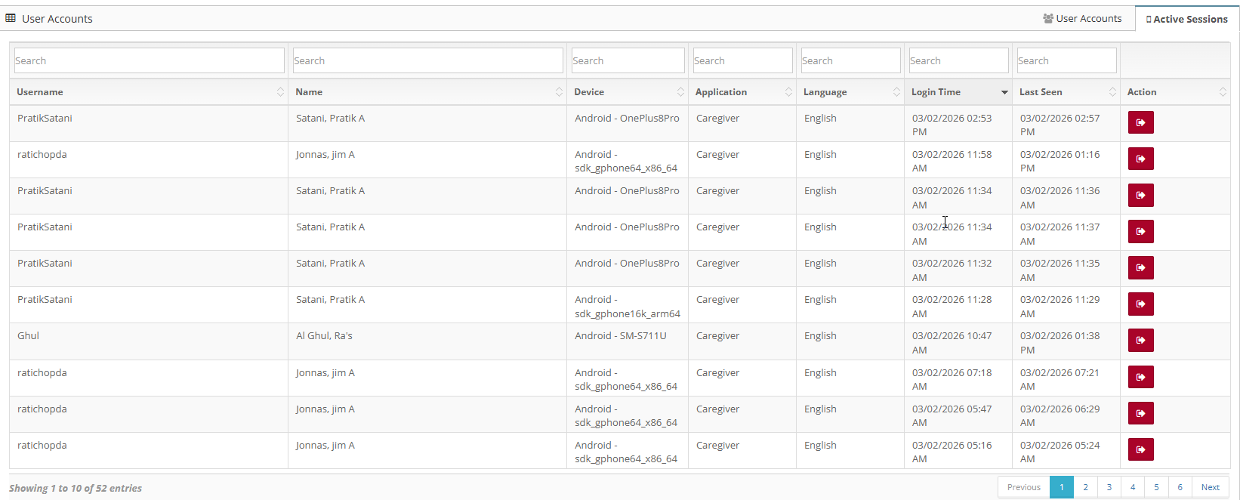Screen dimensions: 1240x500
Task: Switch to the User Accounts tab
Action: (x=1082, y=19)
